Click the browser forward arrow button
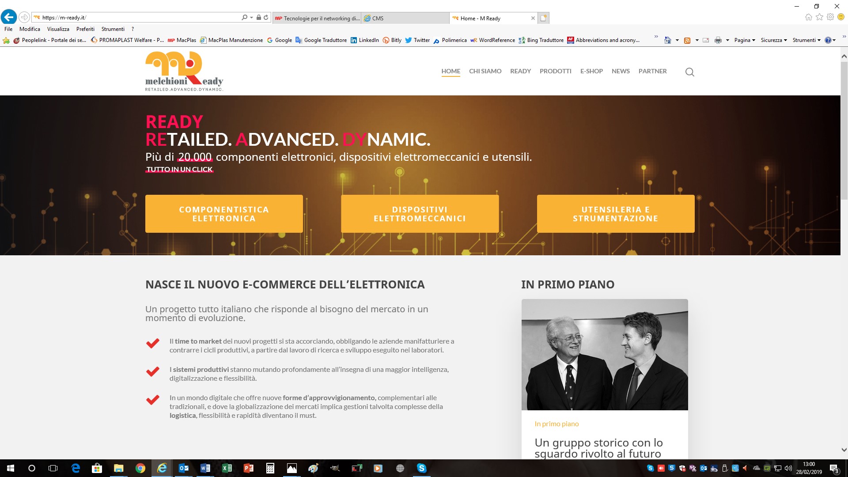848x477 pixels. 24,17
